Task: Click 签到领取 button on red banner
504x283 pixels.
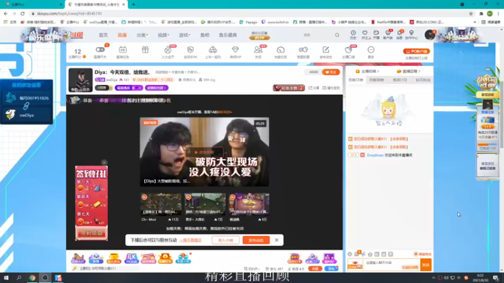Action: pos(91,233)
